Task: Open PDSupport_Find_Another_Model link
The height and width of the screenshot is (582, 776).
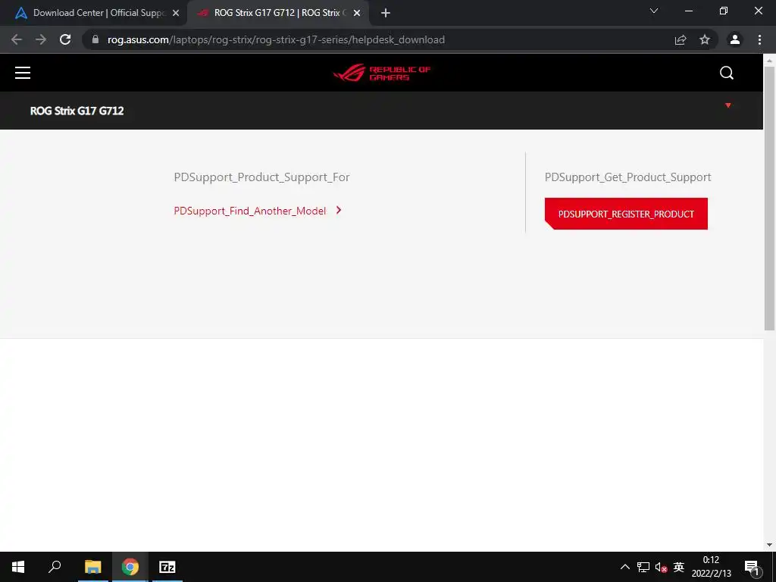Action: [250, 211]
